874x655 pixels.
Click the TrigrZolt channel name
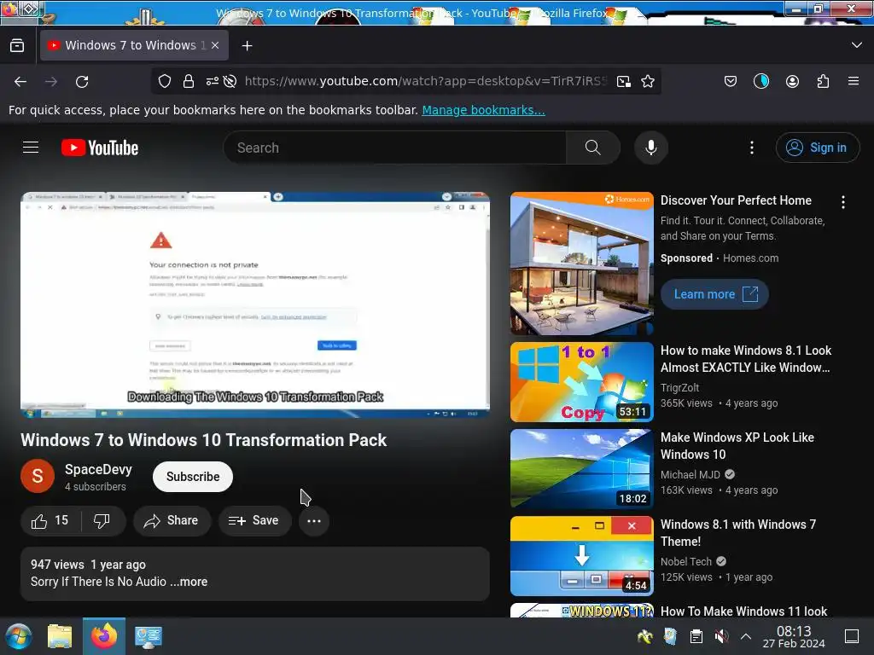(679, 388)
